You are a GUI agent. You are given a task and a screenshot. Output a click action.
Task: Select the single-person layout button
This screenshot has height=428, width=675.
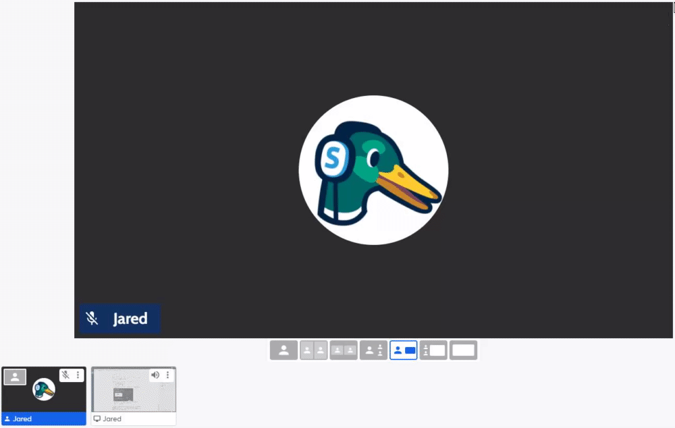pos(283,350)
